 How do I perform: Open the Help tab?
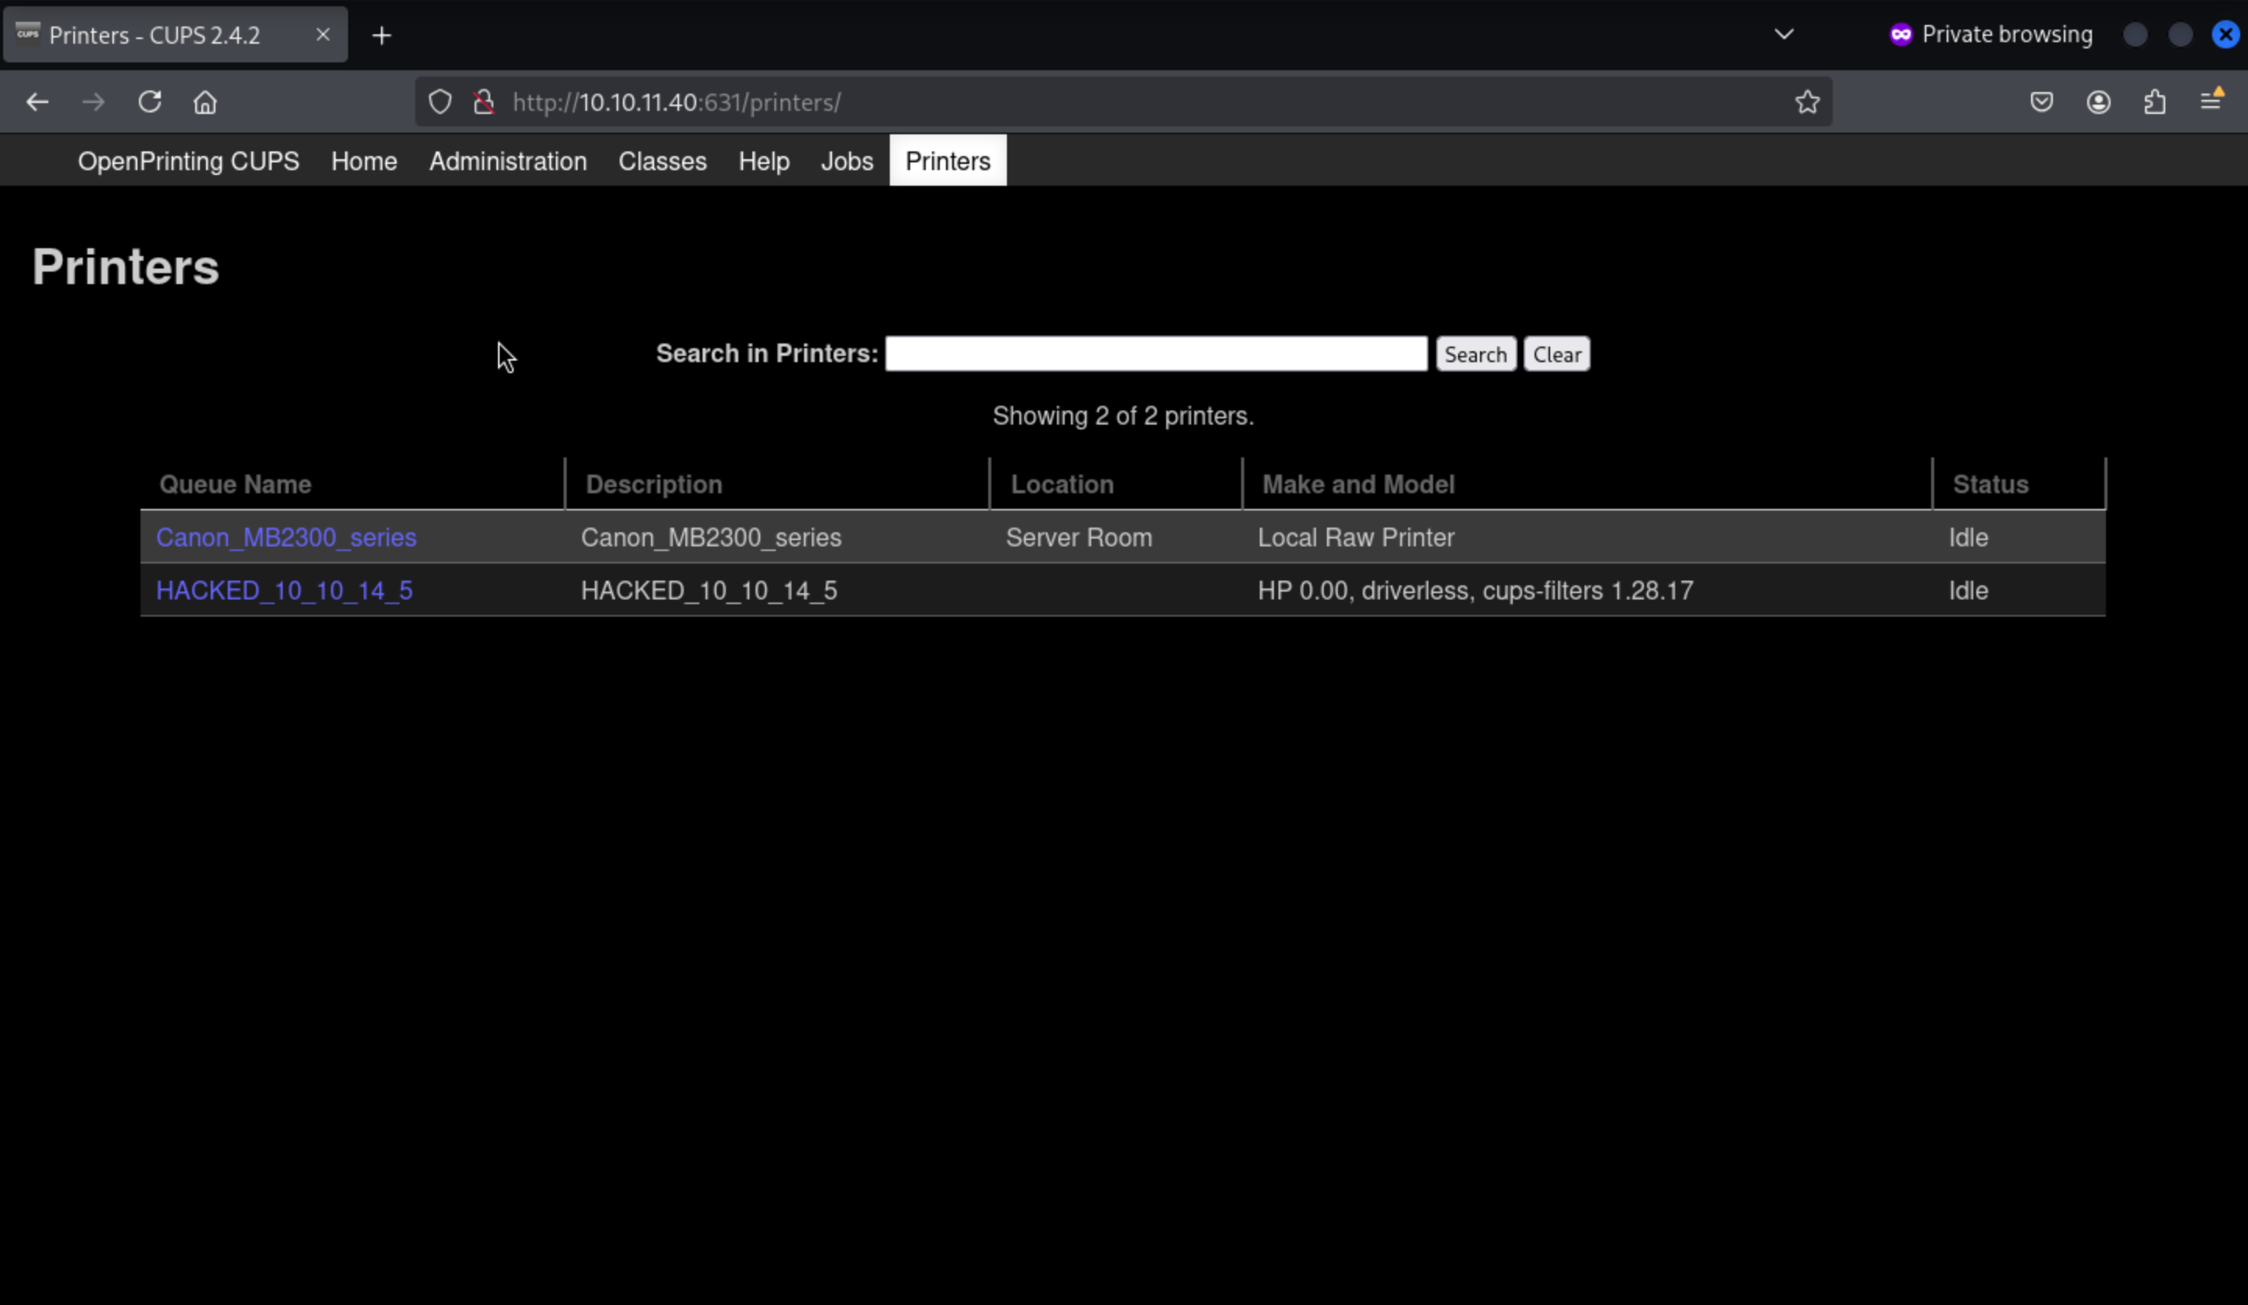tap(763, 162)
